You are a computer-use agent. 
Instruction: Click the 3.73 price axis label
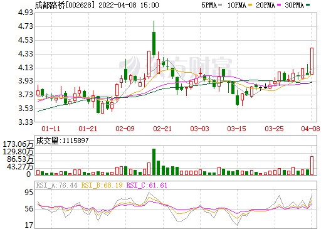pos(26,95)
